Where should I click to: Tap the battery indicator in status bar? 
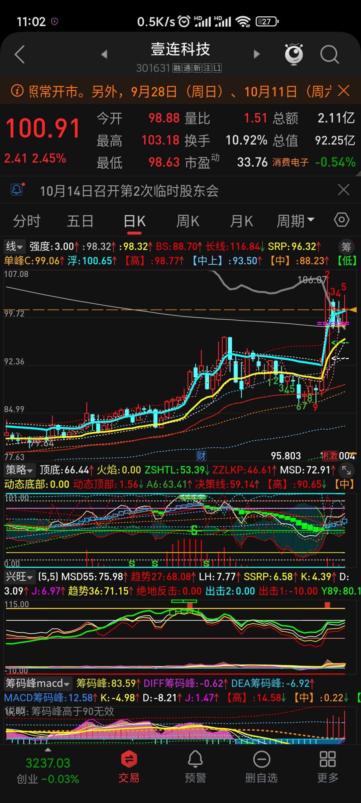click(267, 21)
